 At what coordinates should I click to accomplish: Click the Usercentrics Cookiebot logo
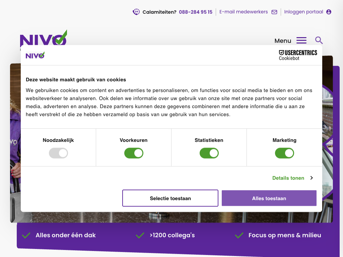[x=298, y=55]
